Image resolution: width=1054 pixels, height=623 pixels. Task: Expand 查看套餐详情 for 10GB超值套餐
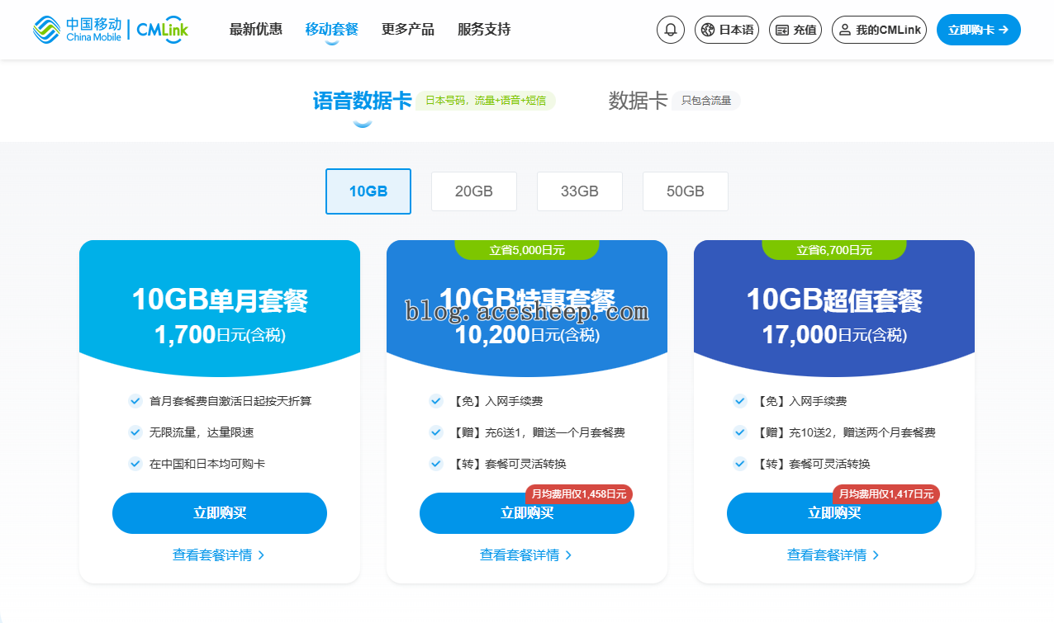pyautogui.click(x=833, y=555)
